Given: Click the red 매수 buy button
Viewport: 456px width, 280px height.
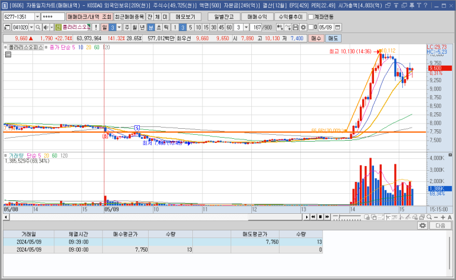Looking at the screenshot, I should (x=316, y=38).
